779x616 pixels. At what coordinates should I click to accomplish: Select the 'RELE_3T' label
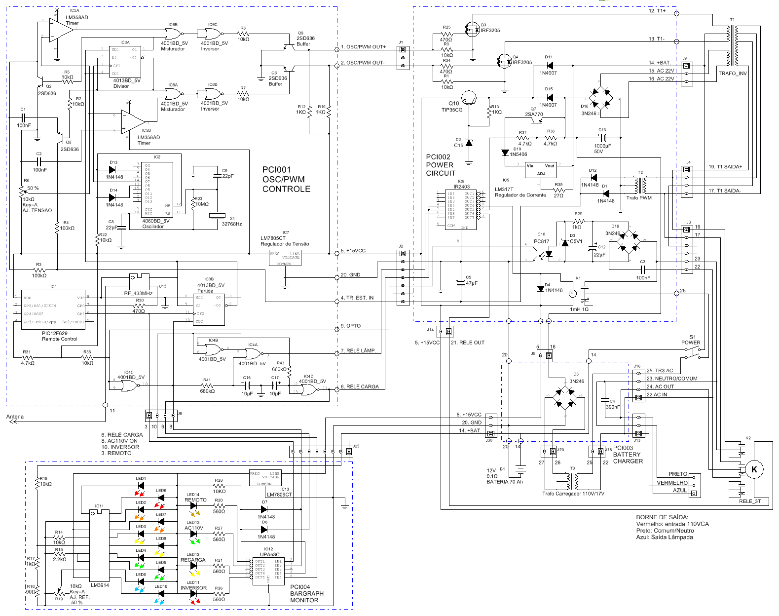(x=750, y=501)
